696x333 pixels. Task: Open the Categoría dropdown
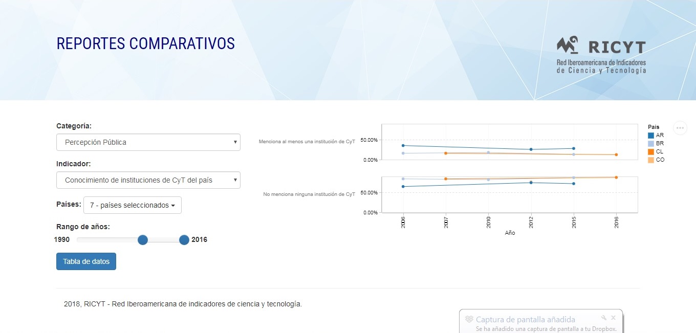(x=148, y=142)
